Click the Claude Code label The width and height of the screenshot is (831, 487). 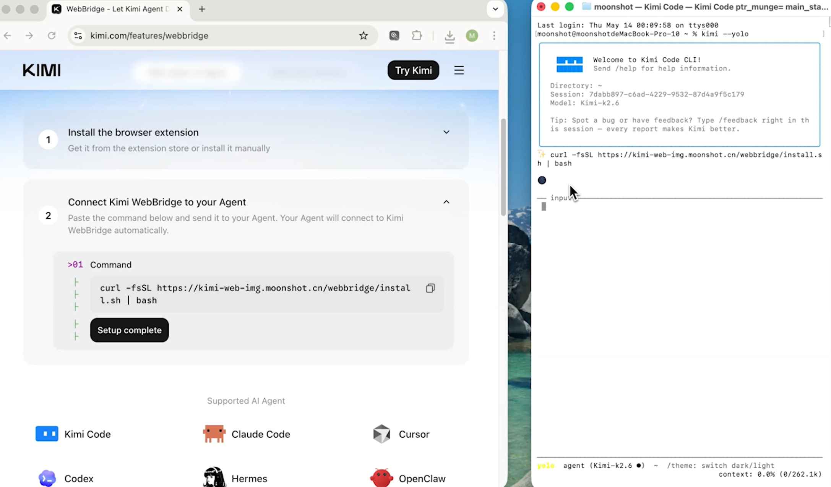pyautogui.click(x=261, y=434)
